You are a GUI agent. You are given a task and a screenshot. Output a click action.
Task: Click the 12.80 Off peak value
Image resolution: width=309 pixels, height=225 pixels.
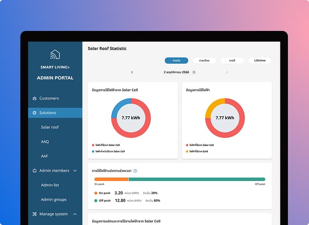pos(120,201)
